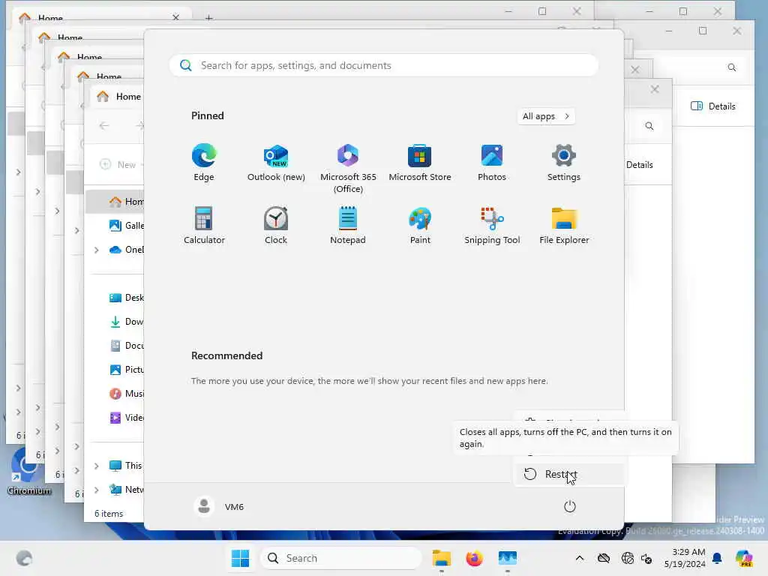
Task: Open the widgets icon on taskbar
Action: pos(25,558)
